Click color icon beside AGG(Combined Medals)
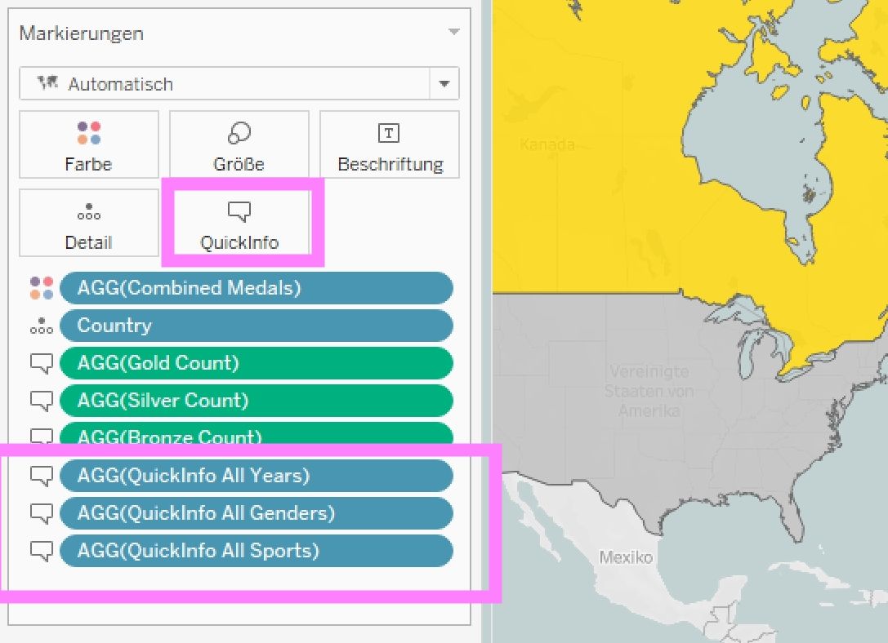 pyautogui.click(x=42, y=288)
